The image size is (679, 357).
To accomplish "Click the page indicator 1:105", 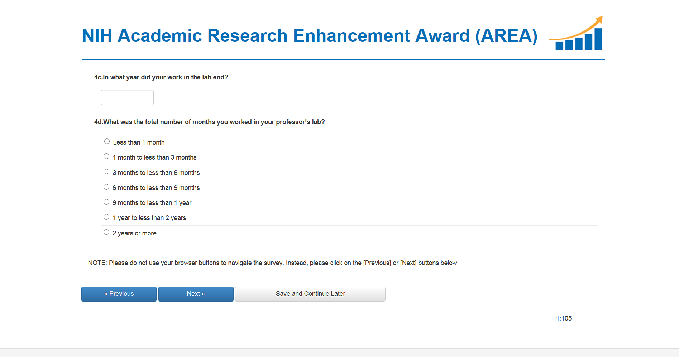I will pyautogui.click(x=564, y=318).
